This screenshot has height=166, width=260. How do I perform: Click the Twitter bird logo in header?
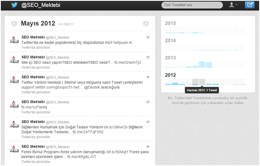click(x=15, y=5)
